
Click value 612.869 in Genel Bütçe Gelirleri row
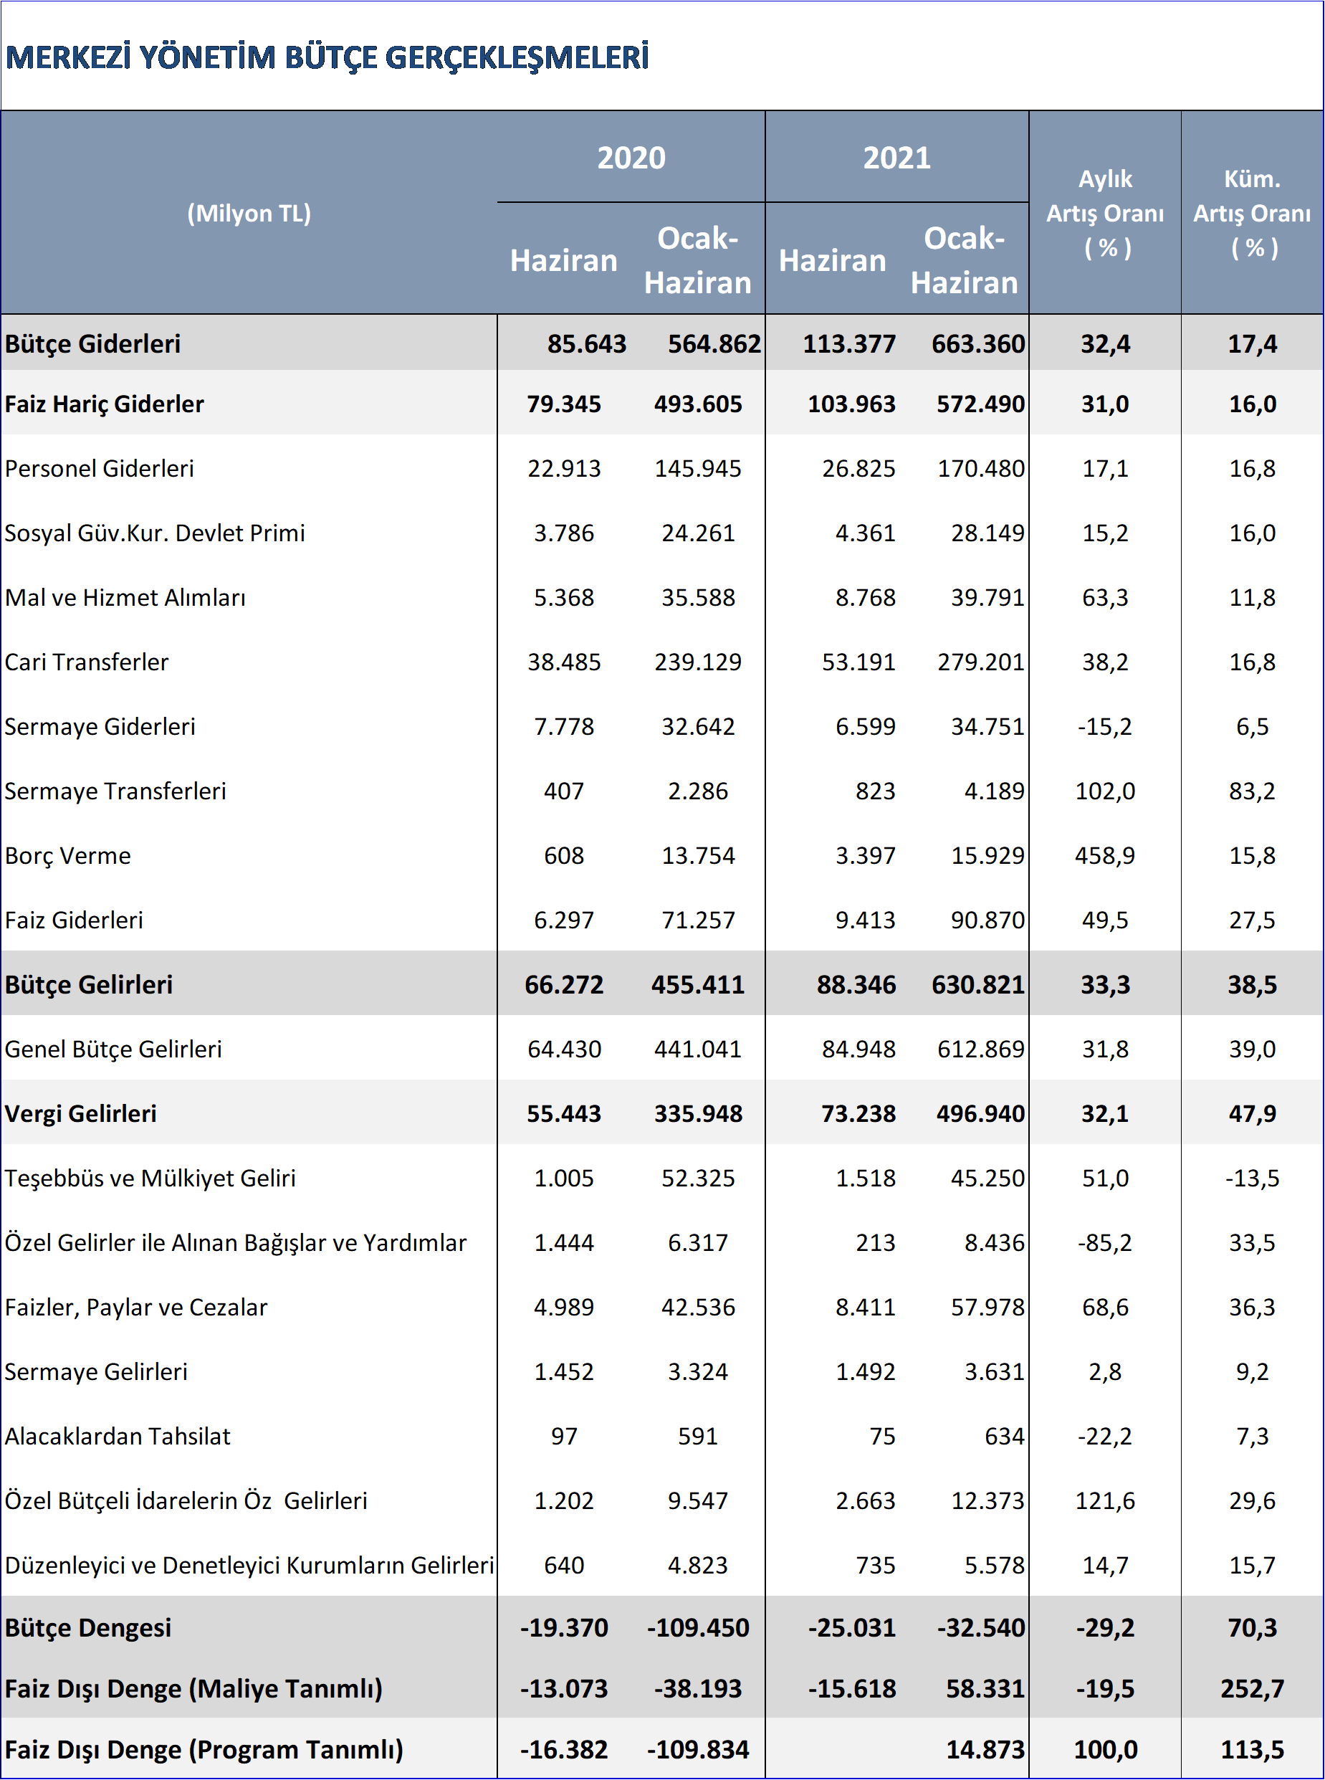pyautogui.click(x=981, y=1050)
